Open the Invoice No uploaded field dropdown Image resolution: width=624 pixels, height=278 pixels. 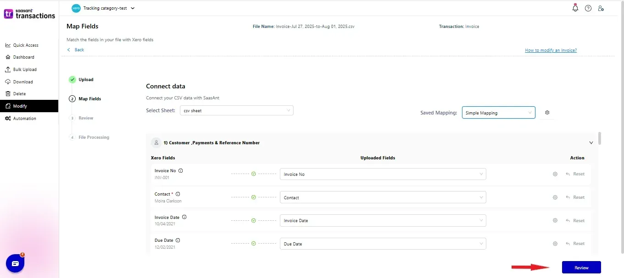point(383,174)
